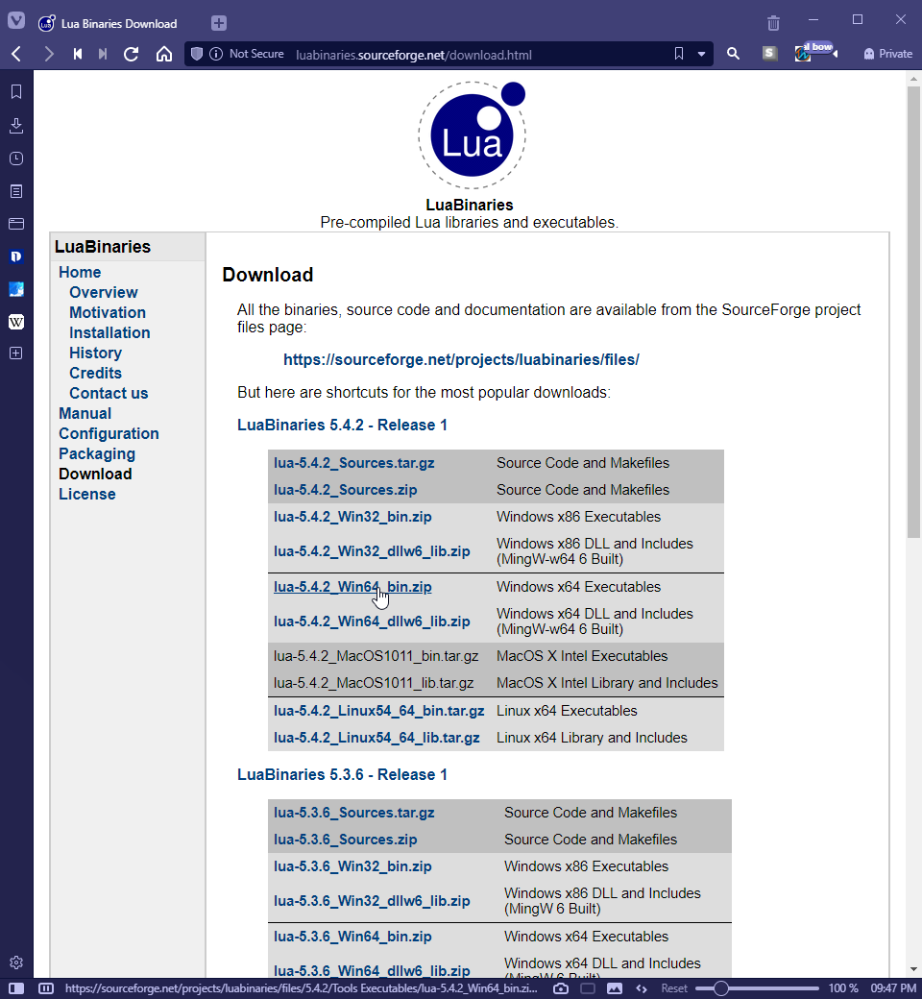Image resolution: width=922 pixels, height=999 pixels.
Task: Open the Wikipedia web panel
Action: point(16,322)
